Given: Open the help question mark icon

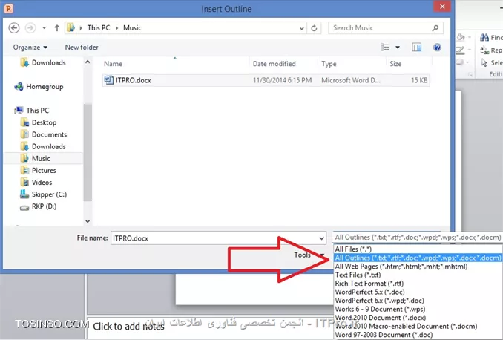Looking at the screenshot, I should pyautogui.click(x=437, y=48).
